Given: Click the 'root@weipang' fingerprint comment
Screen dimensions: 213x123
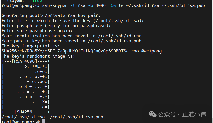Looking at the screenshot, I should pos(146,51).
